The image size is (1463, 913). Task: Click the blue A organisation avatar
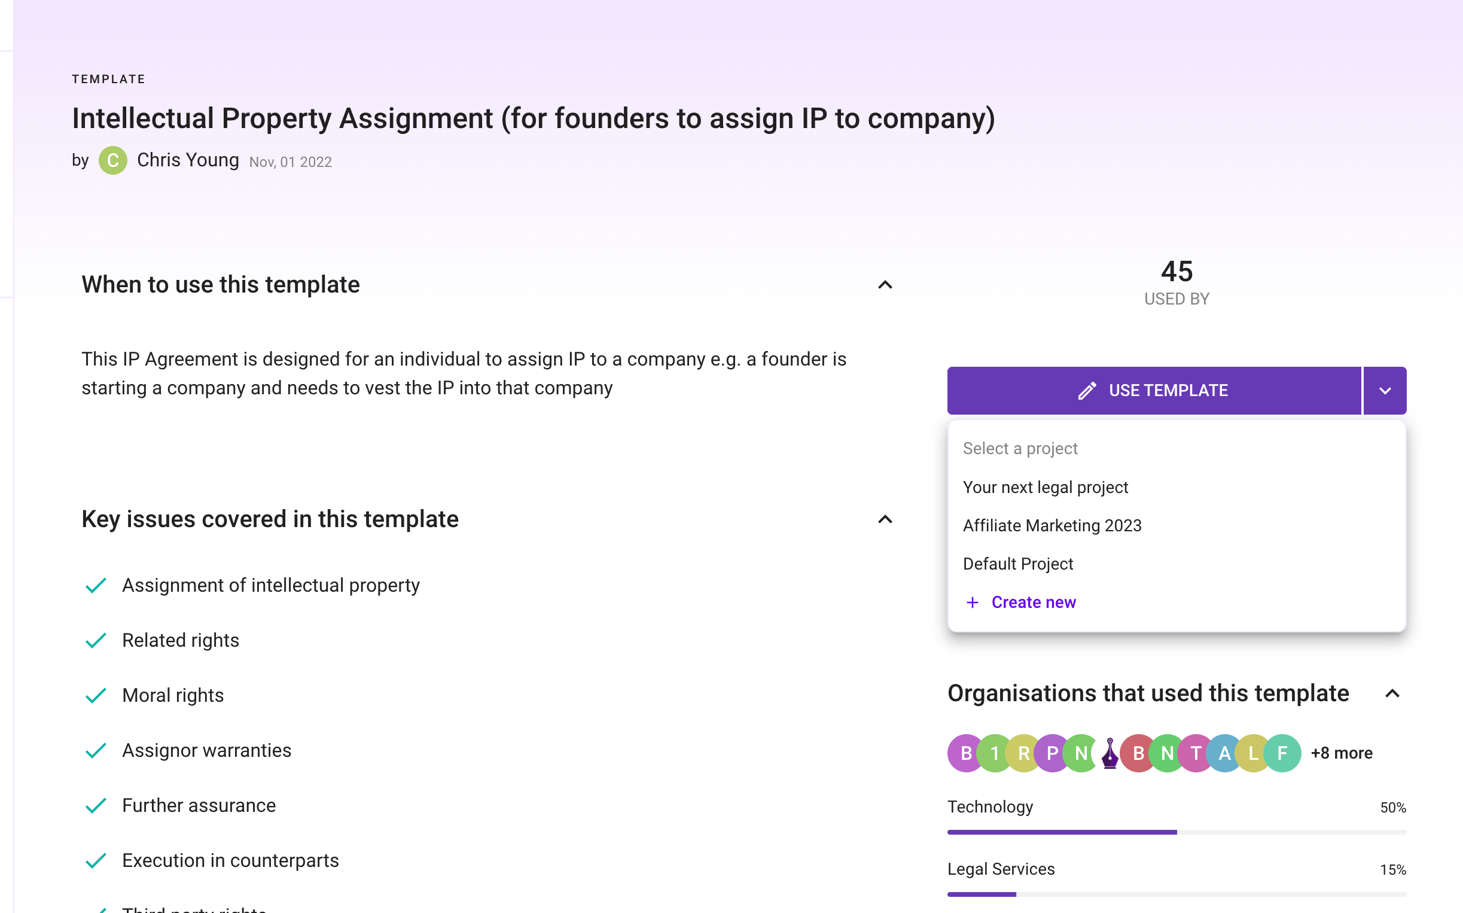[x=1224, y=753]
